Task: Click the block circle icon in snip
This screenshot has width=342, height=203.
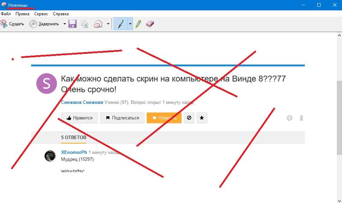Action: 189,118
